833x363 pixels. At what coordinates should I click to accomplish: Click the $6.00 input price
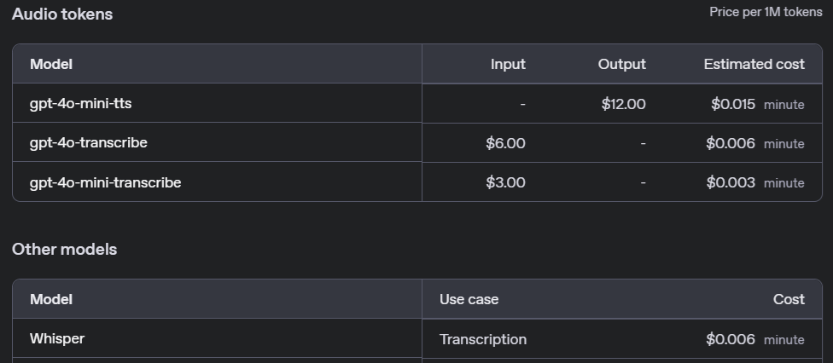pyautogui.click(x=505, y=143)
